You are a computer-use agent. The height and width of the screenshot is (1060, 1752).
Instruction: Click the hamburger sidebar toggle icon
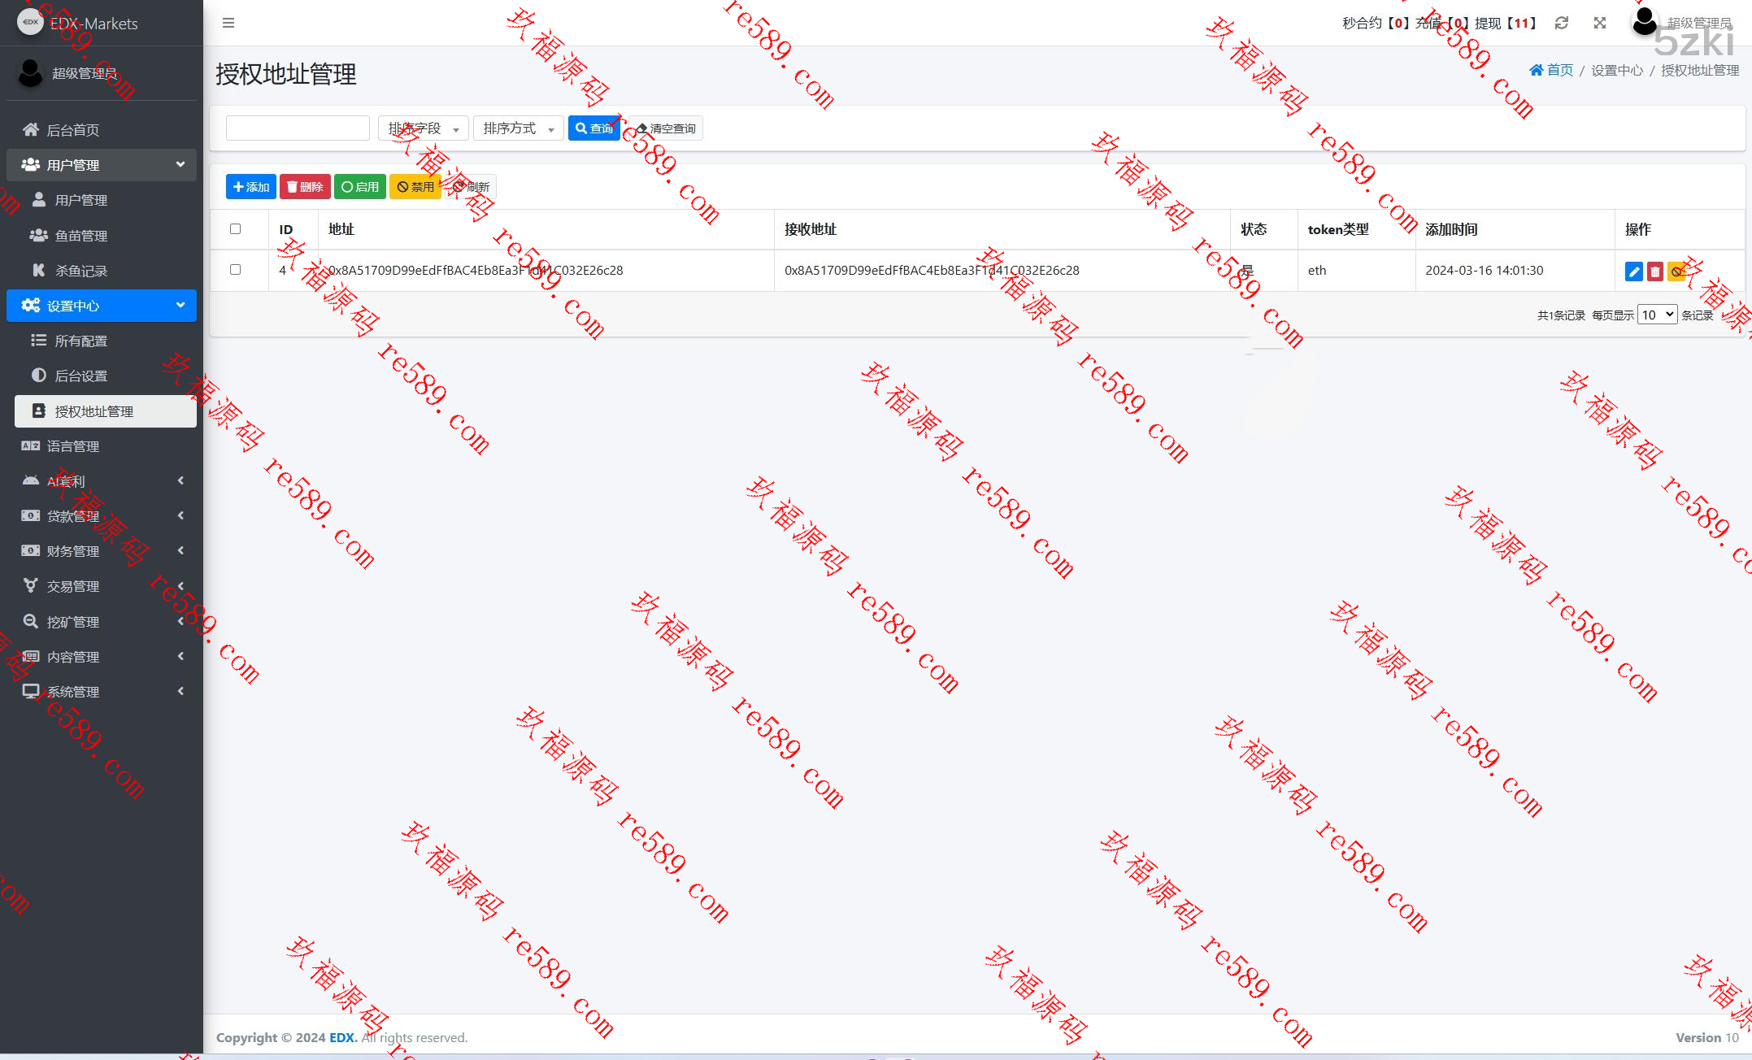228,23
